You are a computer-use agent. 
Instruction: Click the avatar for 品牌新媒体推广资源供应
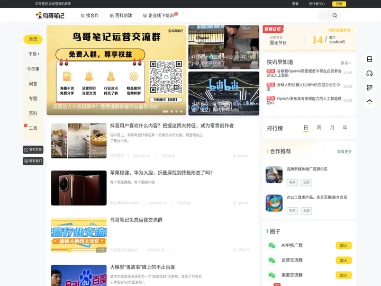point(274,175)
